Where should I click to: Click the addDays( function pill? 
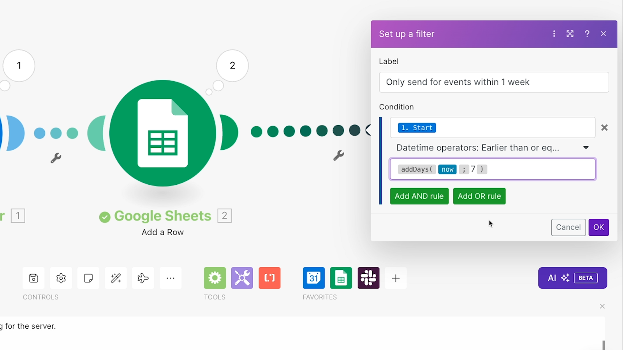coord(417,169)
